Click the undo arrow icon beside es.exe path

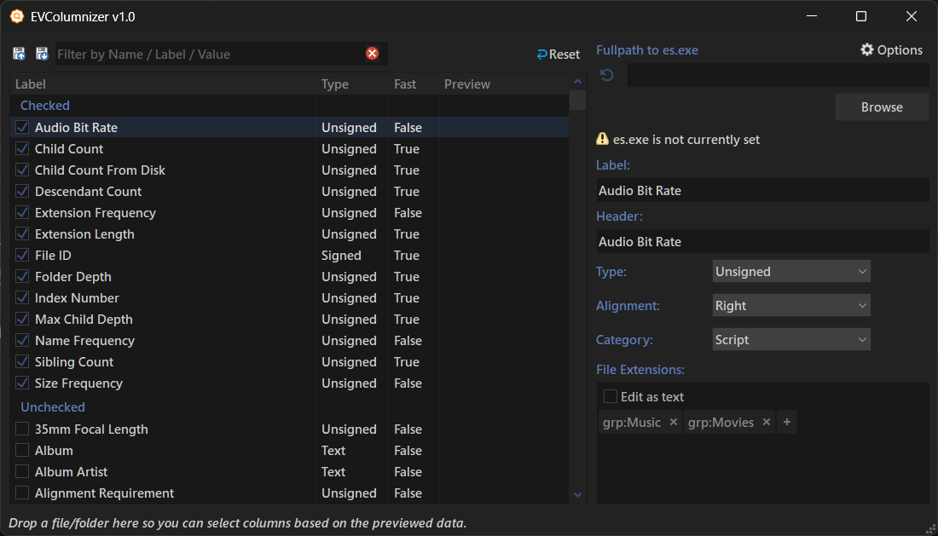pyautogui.click(x=607, y=76)
